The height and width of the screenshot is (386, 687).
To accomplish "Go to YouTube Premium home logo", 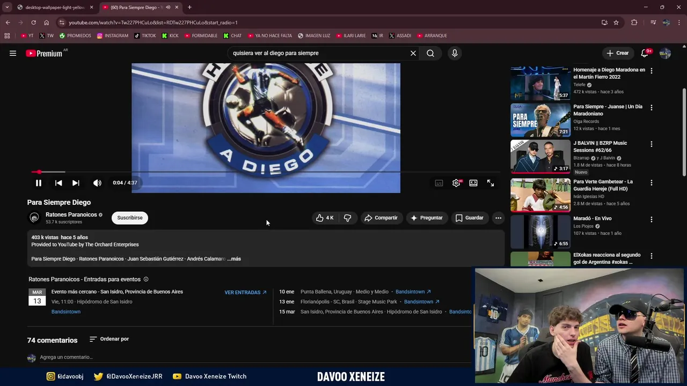I will (x=44, y=53).
